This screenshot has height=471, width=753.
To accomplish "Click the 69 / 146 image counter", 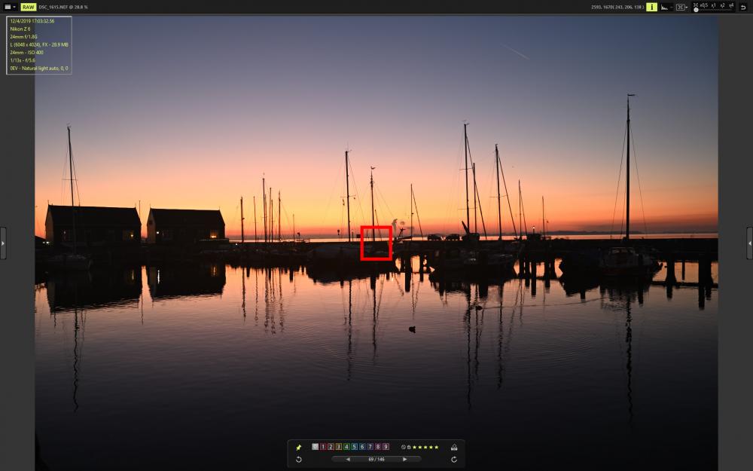I will point(376,460).
